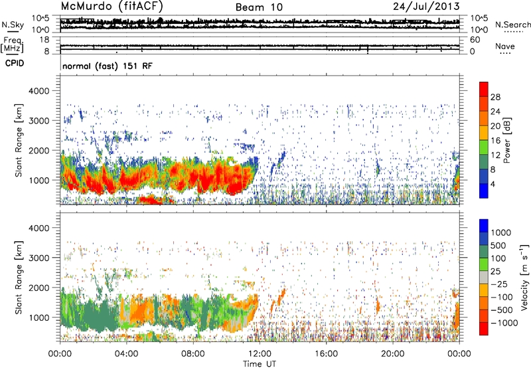The height and width of the screenshot is (368, 531).
Task: Select the Power [dB] colorbar title
Action: click(x=507, y=140)
